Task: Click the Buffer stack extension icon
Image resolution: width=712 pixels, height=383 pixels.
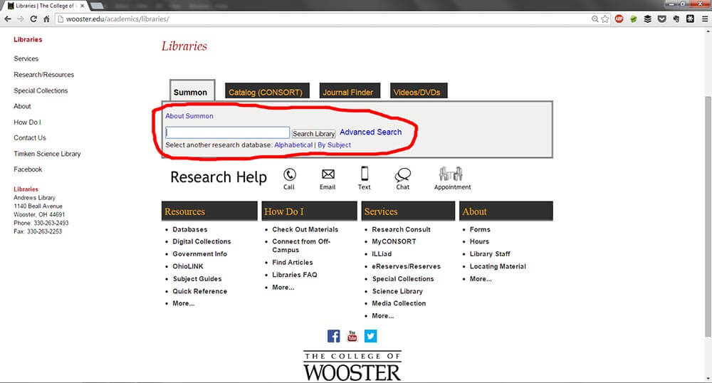Action: pos(648,19)
